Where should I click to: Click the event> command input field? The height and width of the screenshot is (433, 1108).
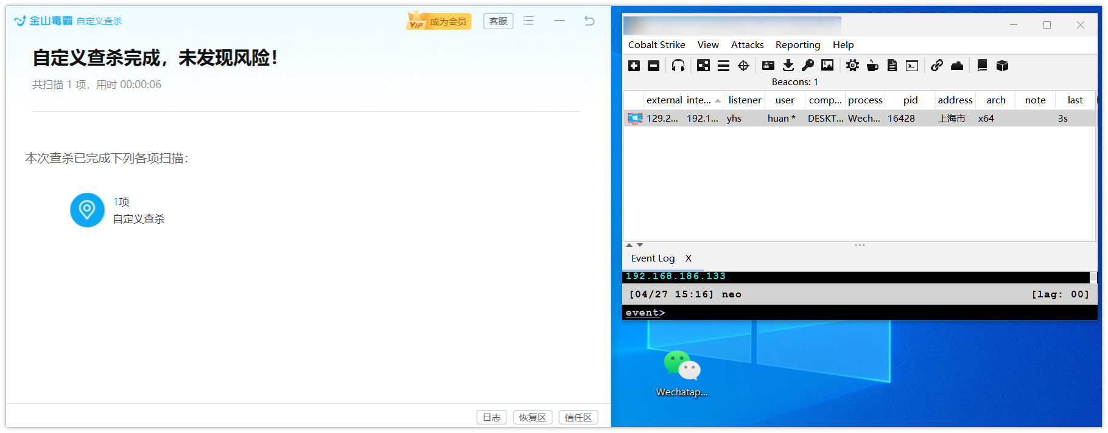pos(860,313)
